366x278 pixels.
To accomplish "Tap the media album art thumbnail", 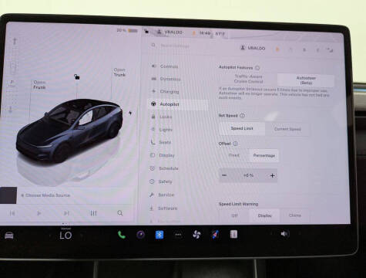I will (8, 195).
